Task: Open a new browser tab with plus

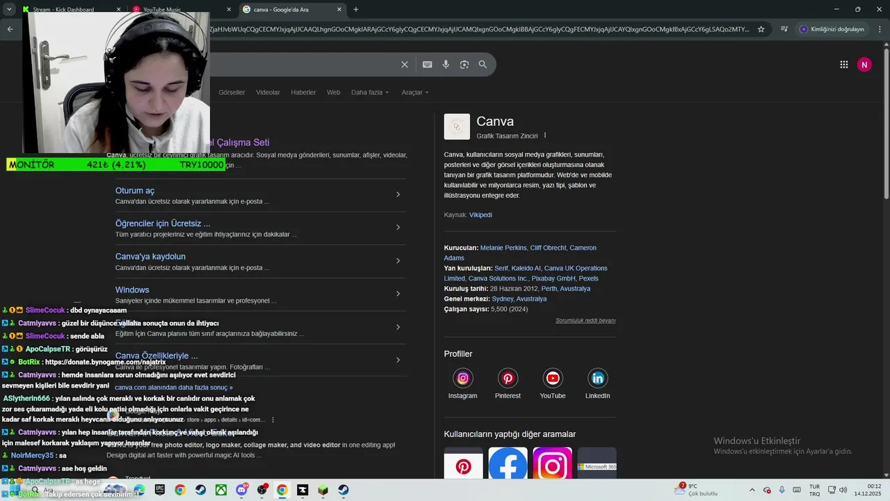Action: (356, 10)
